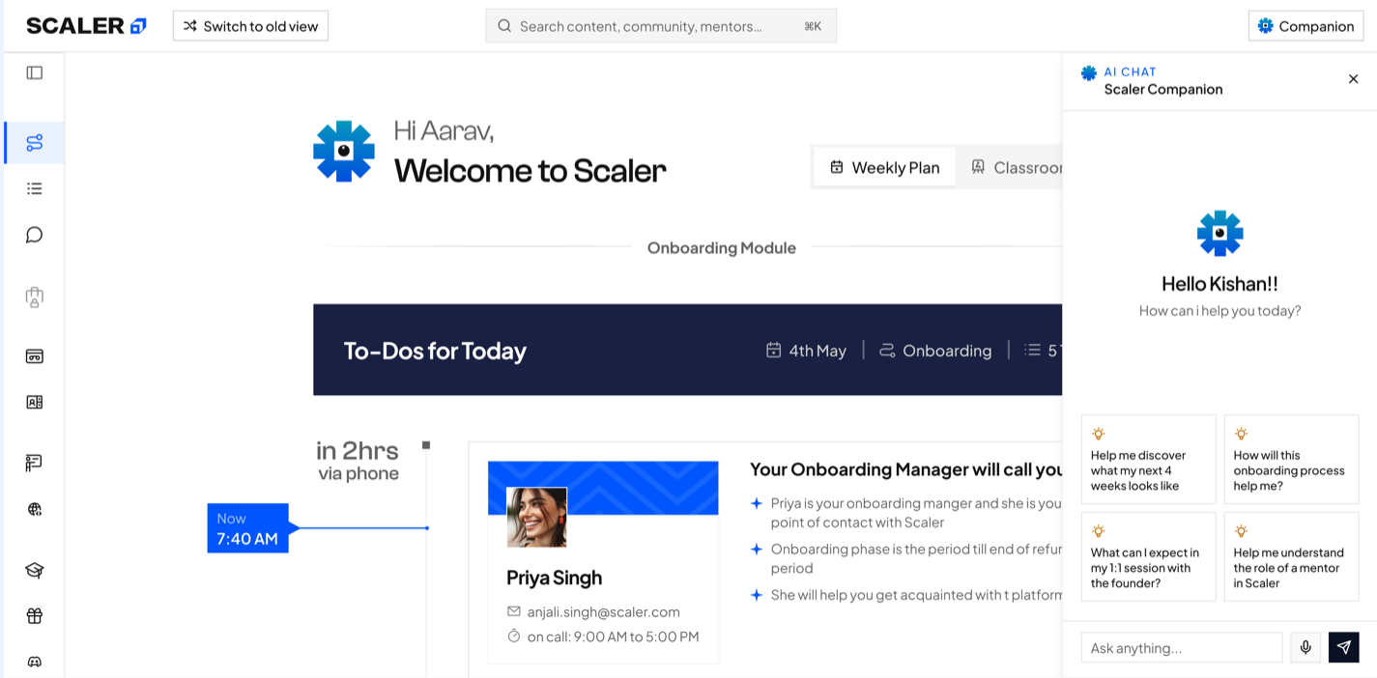This screenshot has height=678, width=1377.
Task: Click the Onboarding Module label
Action: point(722,247)
